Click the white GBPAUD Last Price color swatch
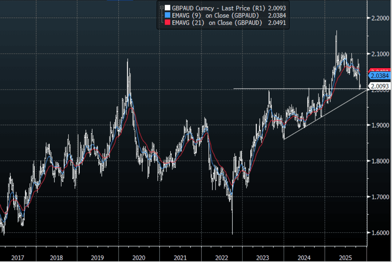This screenshot has width=392, height=262. tap(167, 8)
